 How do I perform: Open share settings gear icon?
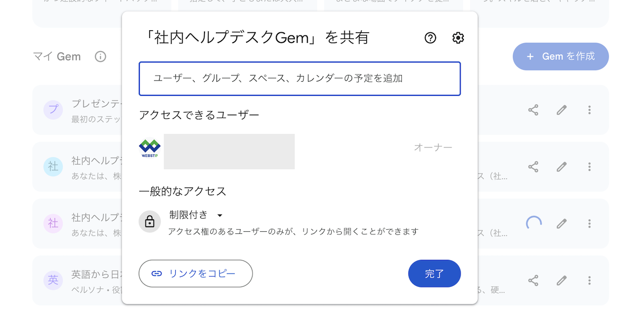(x=458, y=38)
